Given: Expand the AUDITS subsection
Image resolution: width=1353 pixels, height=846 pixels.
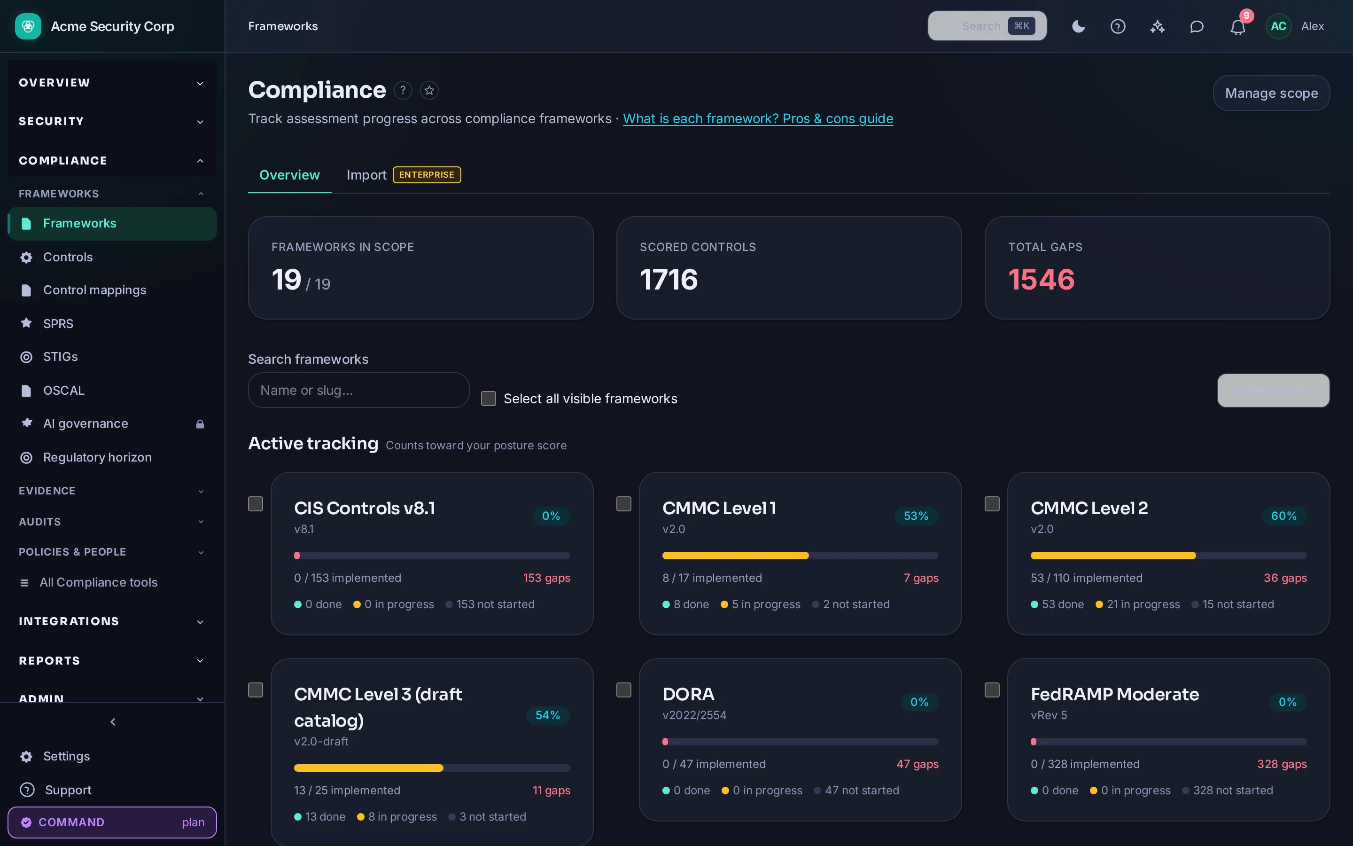Looking at the screenshot, I should pyautogui.click(x=112, y=522).
